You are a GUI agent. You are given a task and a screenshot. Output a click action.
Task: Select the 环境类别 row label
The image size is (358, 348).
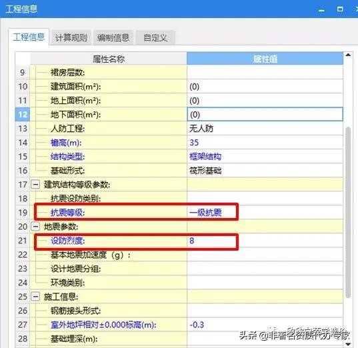(x=67, y=283)
